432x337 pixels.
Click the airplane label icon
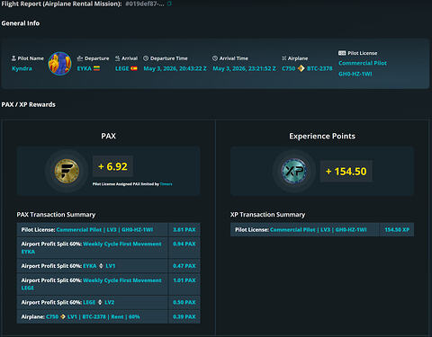pos(284,58)
